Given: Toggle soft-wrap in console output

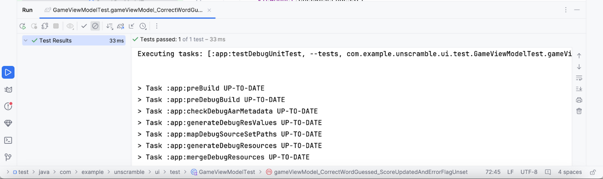Looking at the screenshot, I should click(579, 78).
